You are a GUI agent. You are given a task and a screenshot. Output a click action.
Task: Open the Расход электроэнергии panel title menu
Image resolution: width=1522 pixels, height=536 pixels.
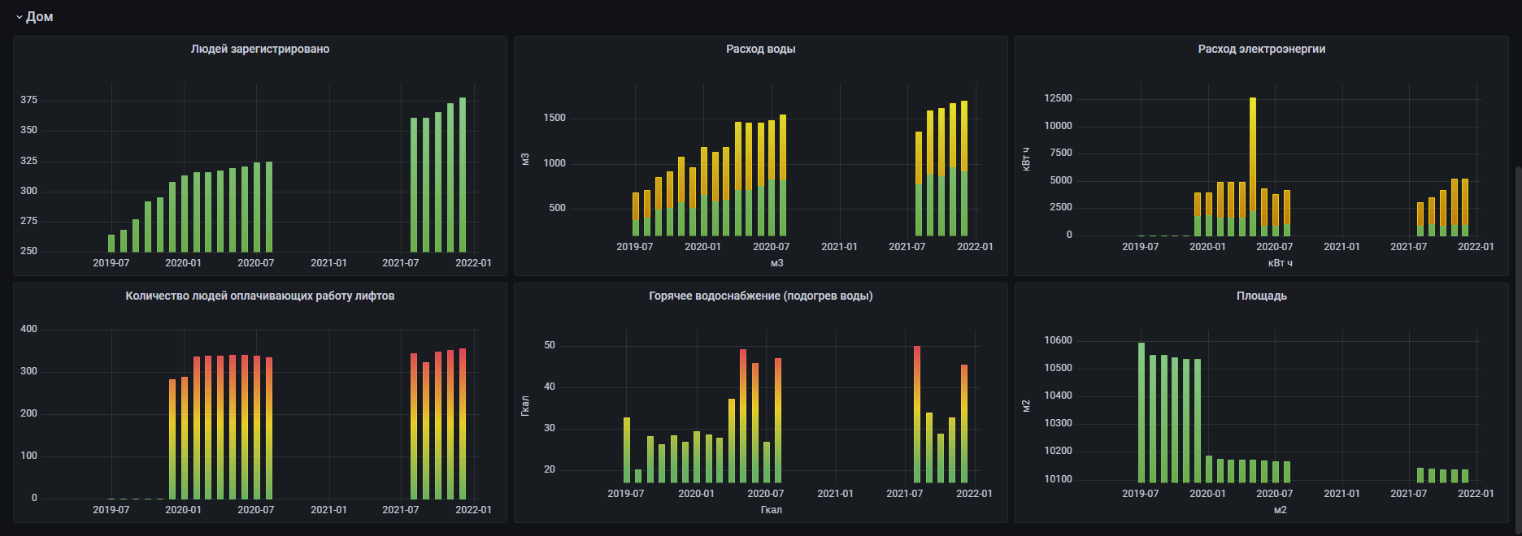coord(1261,49)
